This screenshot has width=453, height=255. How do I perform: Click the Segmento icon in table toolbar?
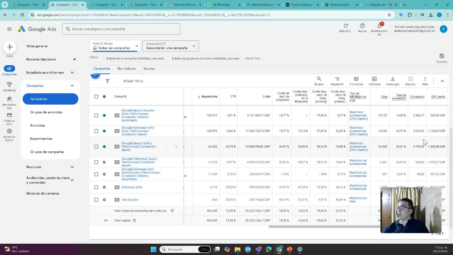pyautogui.click(x=337, y=79)
